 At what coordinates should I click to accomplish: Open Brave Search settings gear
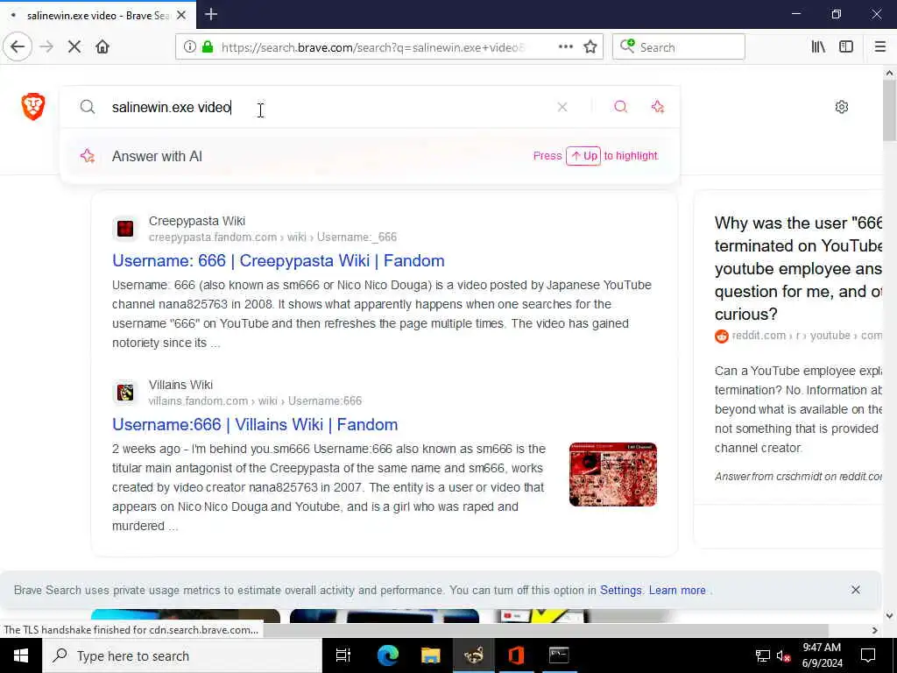842,107
